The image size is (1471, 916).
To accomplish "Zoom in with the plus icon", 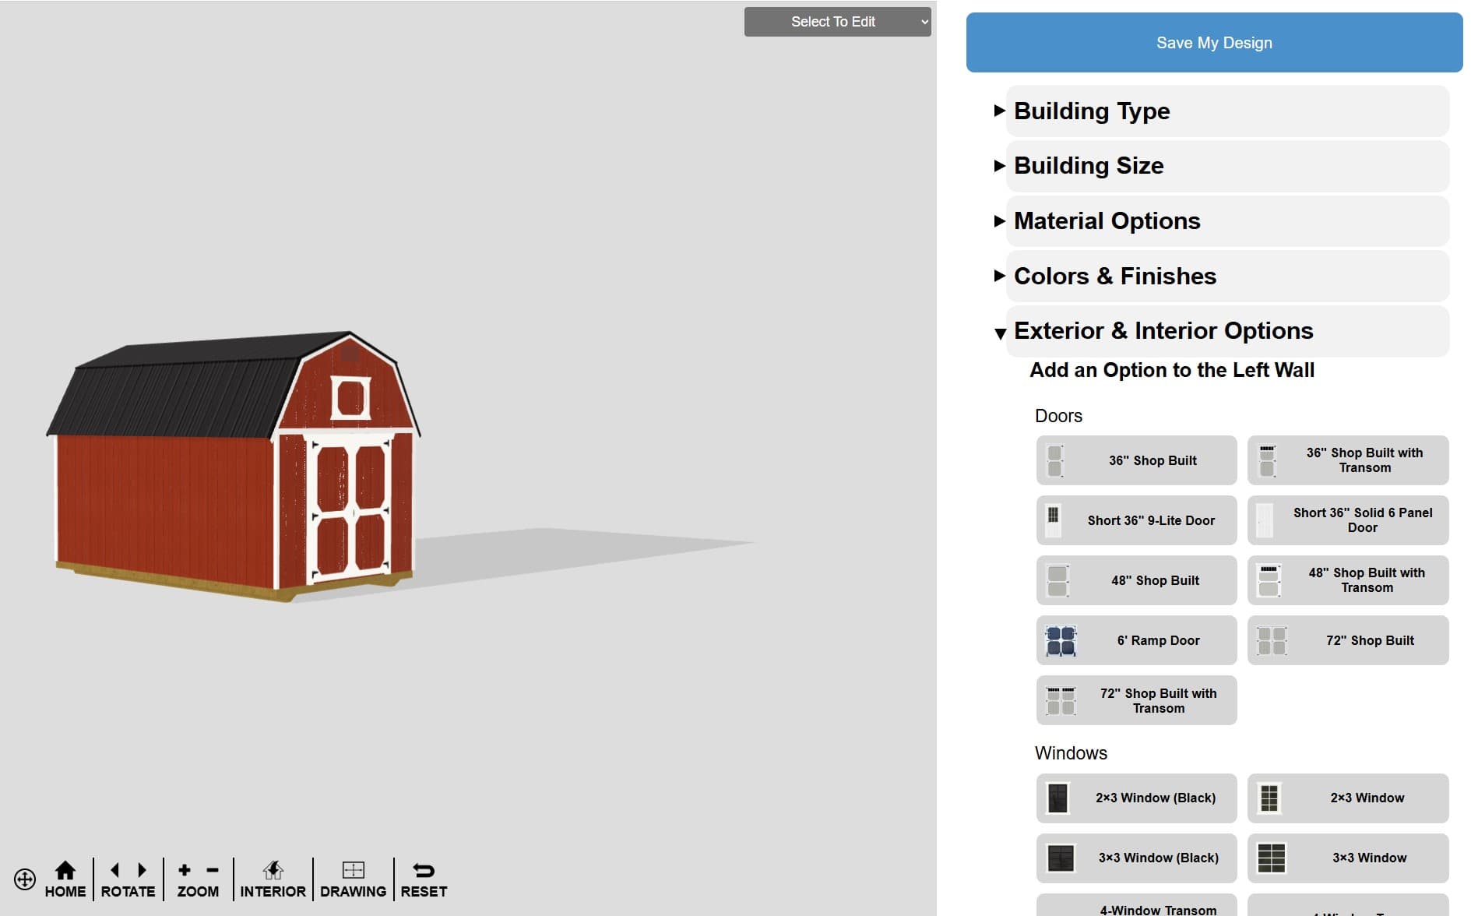I will 185,870.
